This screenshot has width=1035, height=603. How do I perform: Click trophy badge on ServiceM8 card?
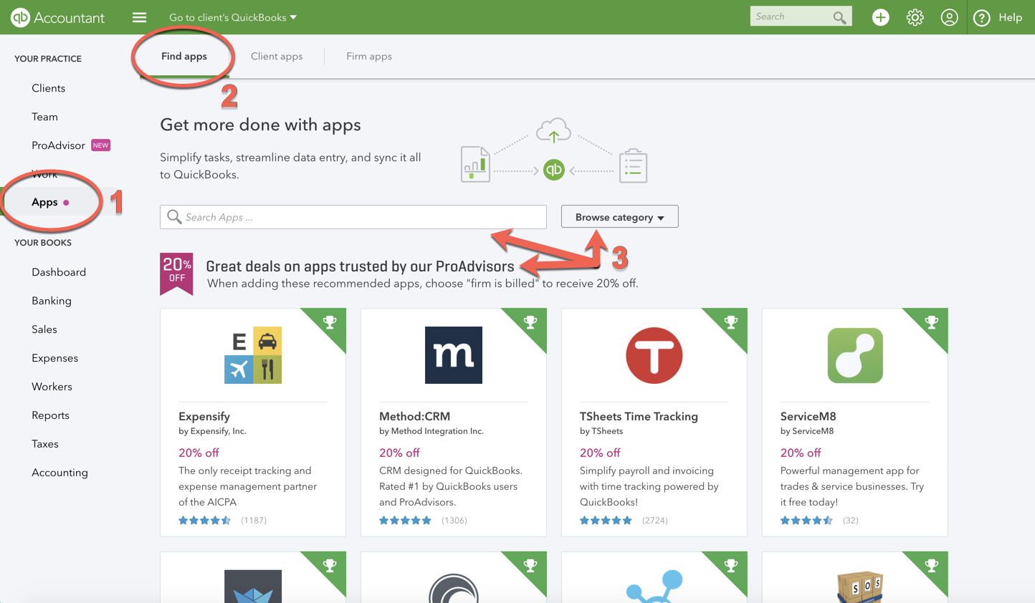point(932,322)
